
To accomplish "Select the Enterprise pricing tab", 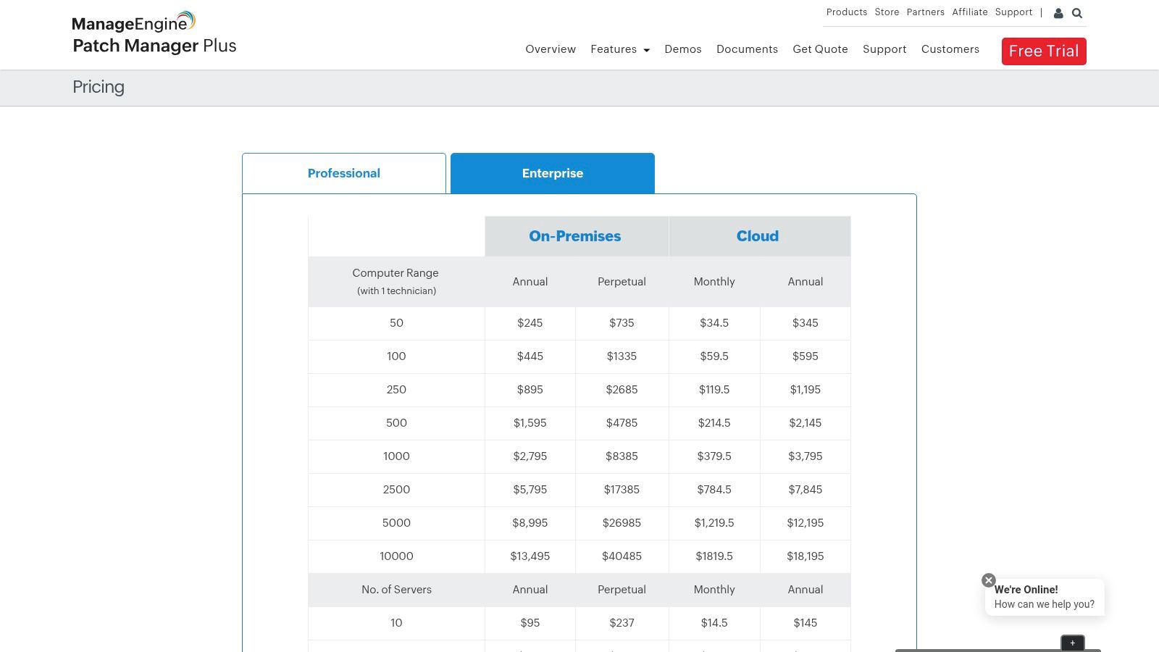I will [x=553, y=173].
